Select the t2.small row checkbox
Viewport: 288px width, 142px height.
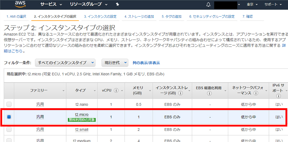point(9,129)
